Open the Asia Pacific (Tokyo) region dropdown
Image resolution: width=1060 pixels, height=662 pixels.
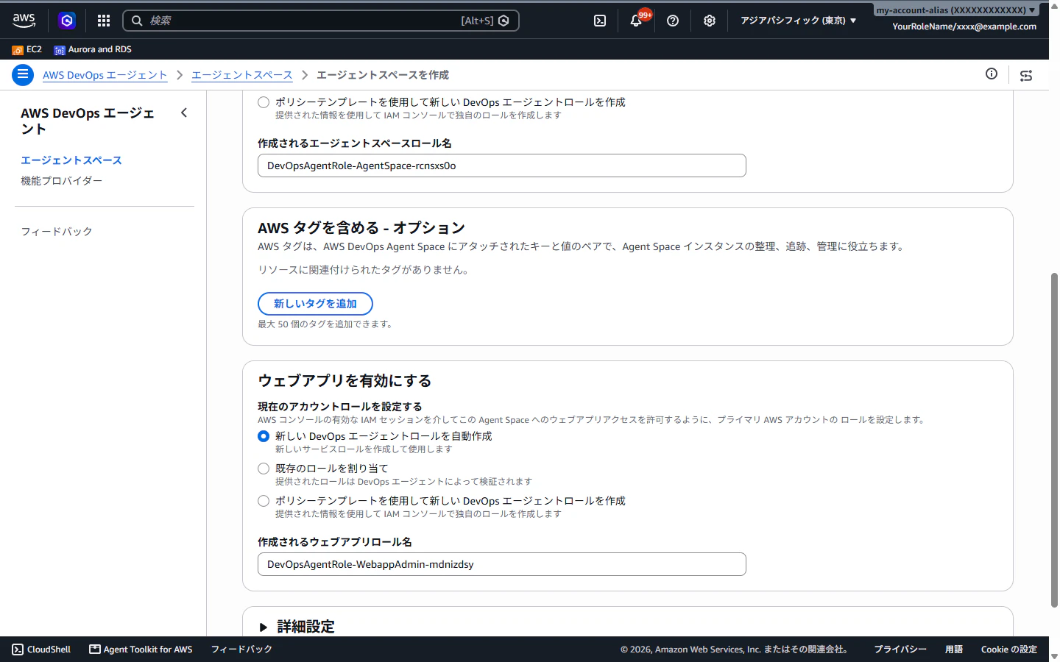[x=799, y=21]
